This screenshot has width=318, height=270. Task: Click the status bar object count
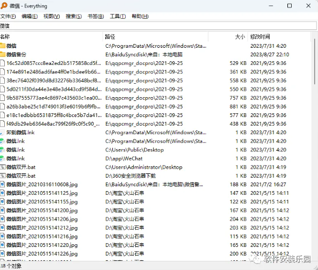(11, 266)
